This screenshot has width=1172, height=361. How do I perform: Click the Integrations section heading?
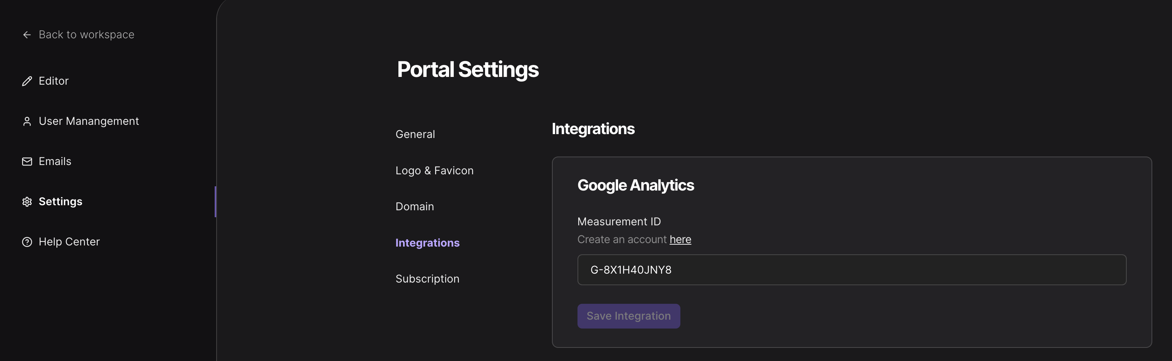pos(593,129)
